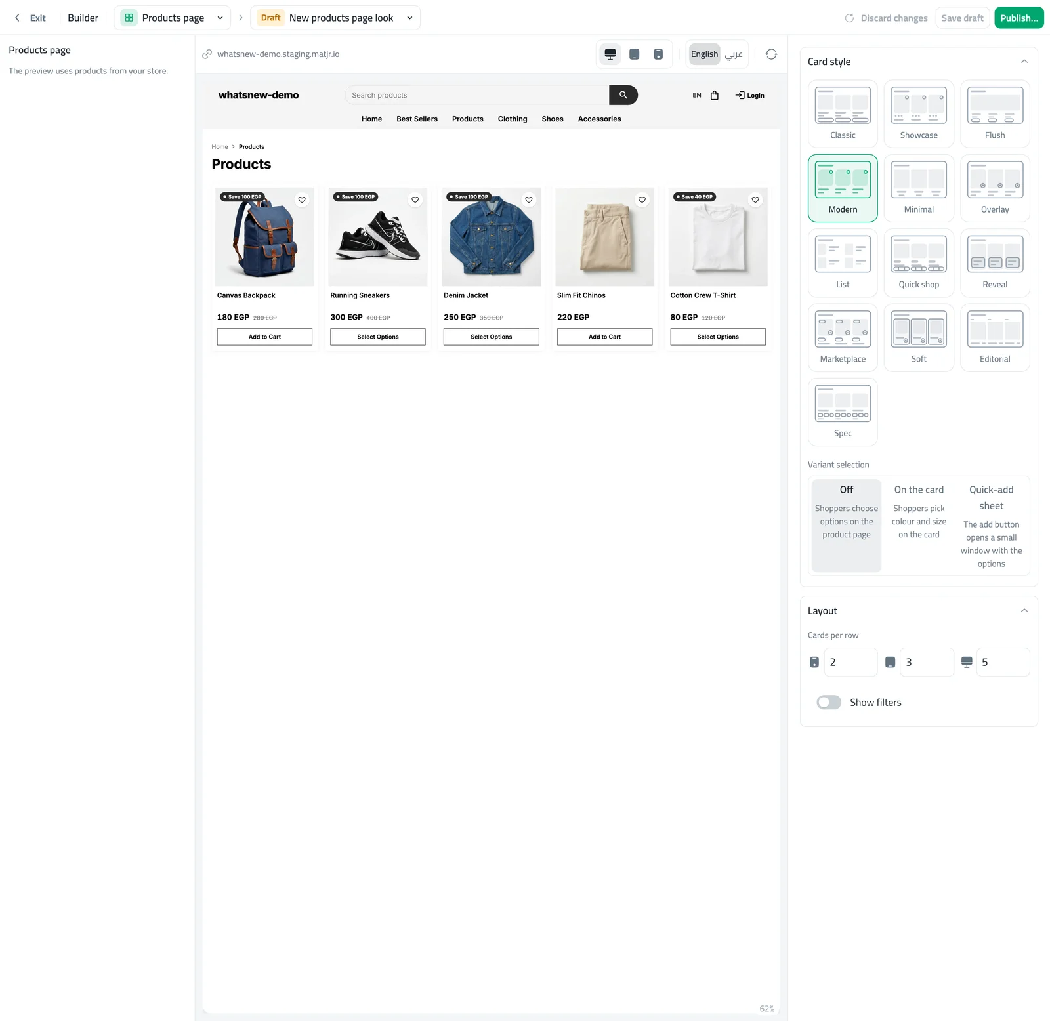Click the Denim Jacket product image

(x=492, y=237)
